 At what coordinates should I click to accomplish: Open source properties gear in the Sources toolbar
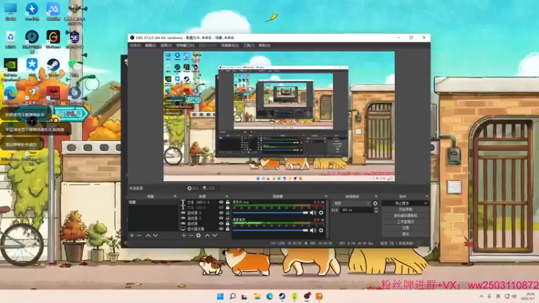click(198, 235)
